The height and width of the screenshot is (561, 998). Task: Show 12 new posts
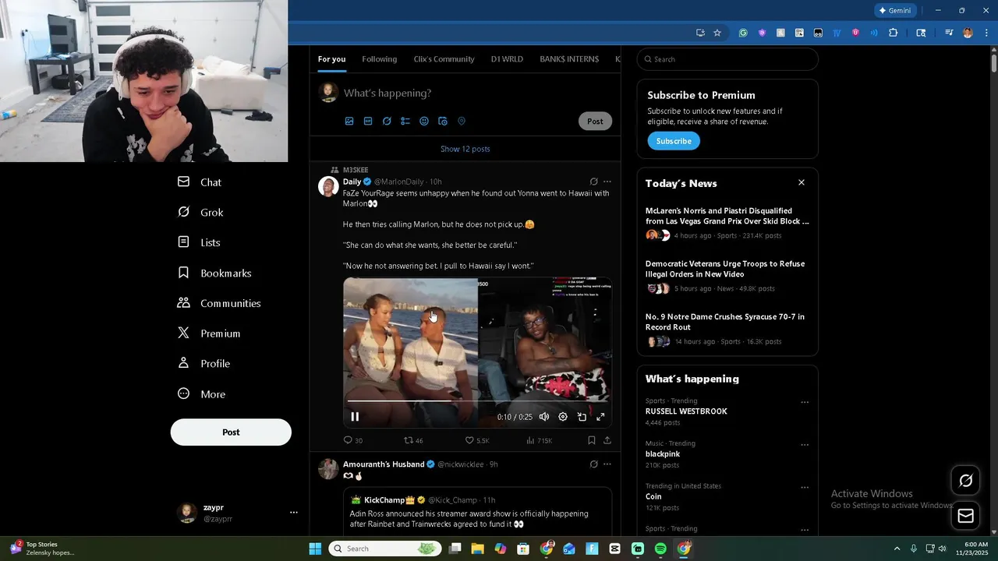[465, 149]
